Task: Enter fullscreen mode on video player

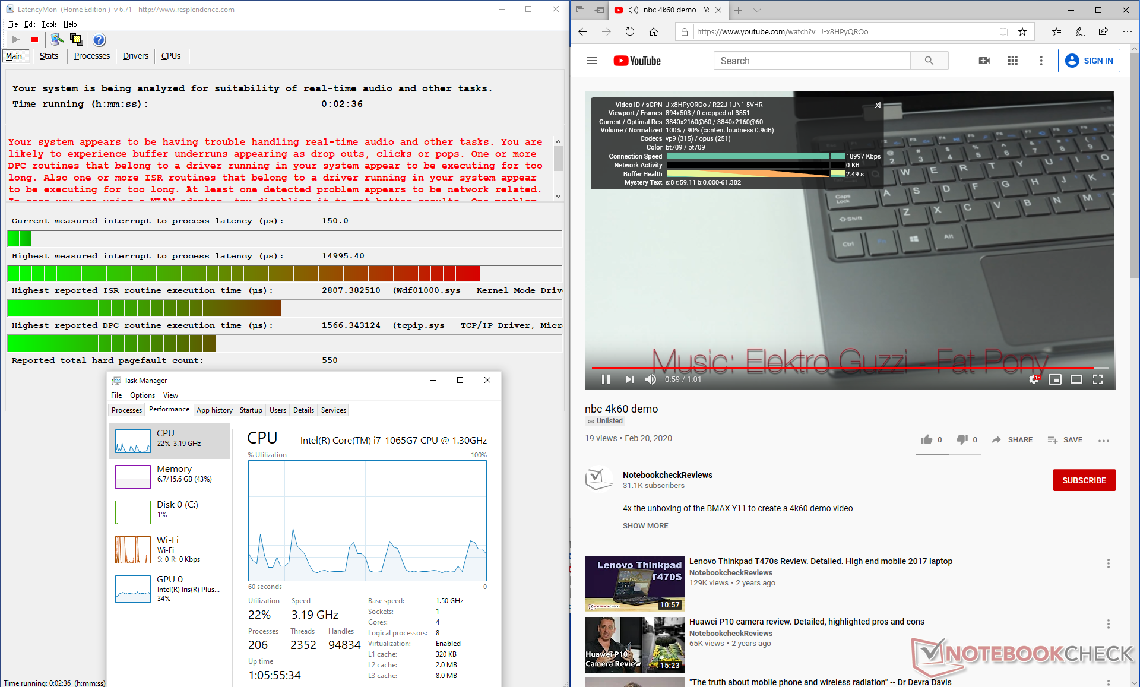Action: tap(1098, 379)
